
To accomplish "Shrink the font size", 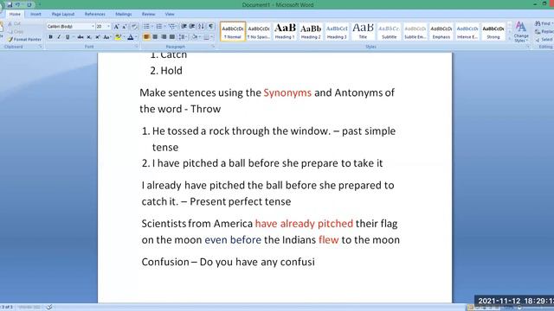I will [124, 27].
